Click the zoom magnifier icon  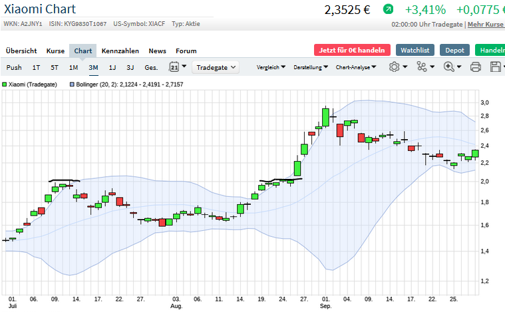(x=448, y=67)
